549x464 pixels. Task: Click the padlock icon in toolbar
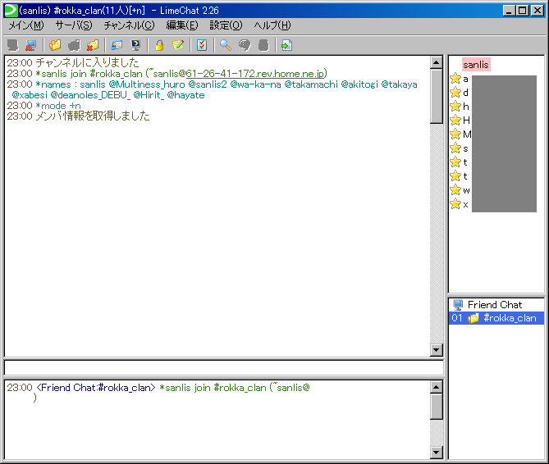159,45
